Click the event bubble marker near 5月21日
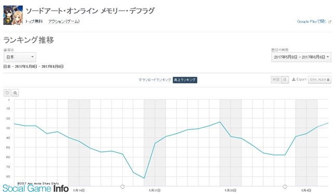The height and width of the screenshot is (195, 333). coord(123,187)
